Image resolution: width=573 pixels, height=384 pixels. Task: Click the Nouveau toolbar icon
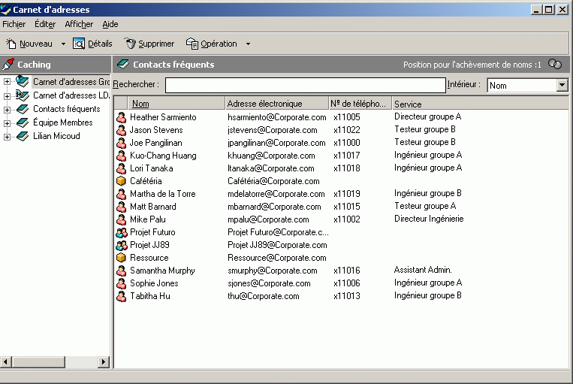tap(11, 44)
